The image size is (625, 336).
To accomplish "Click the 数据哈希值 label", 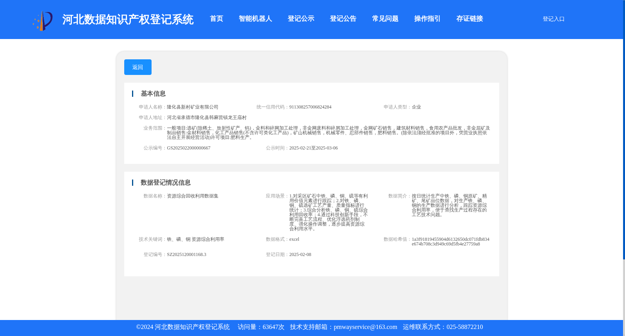I will pos(398,239).
